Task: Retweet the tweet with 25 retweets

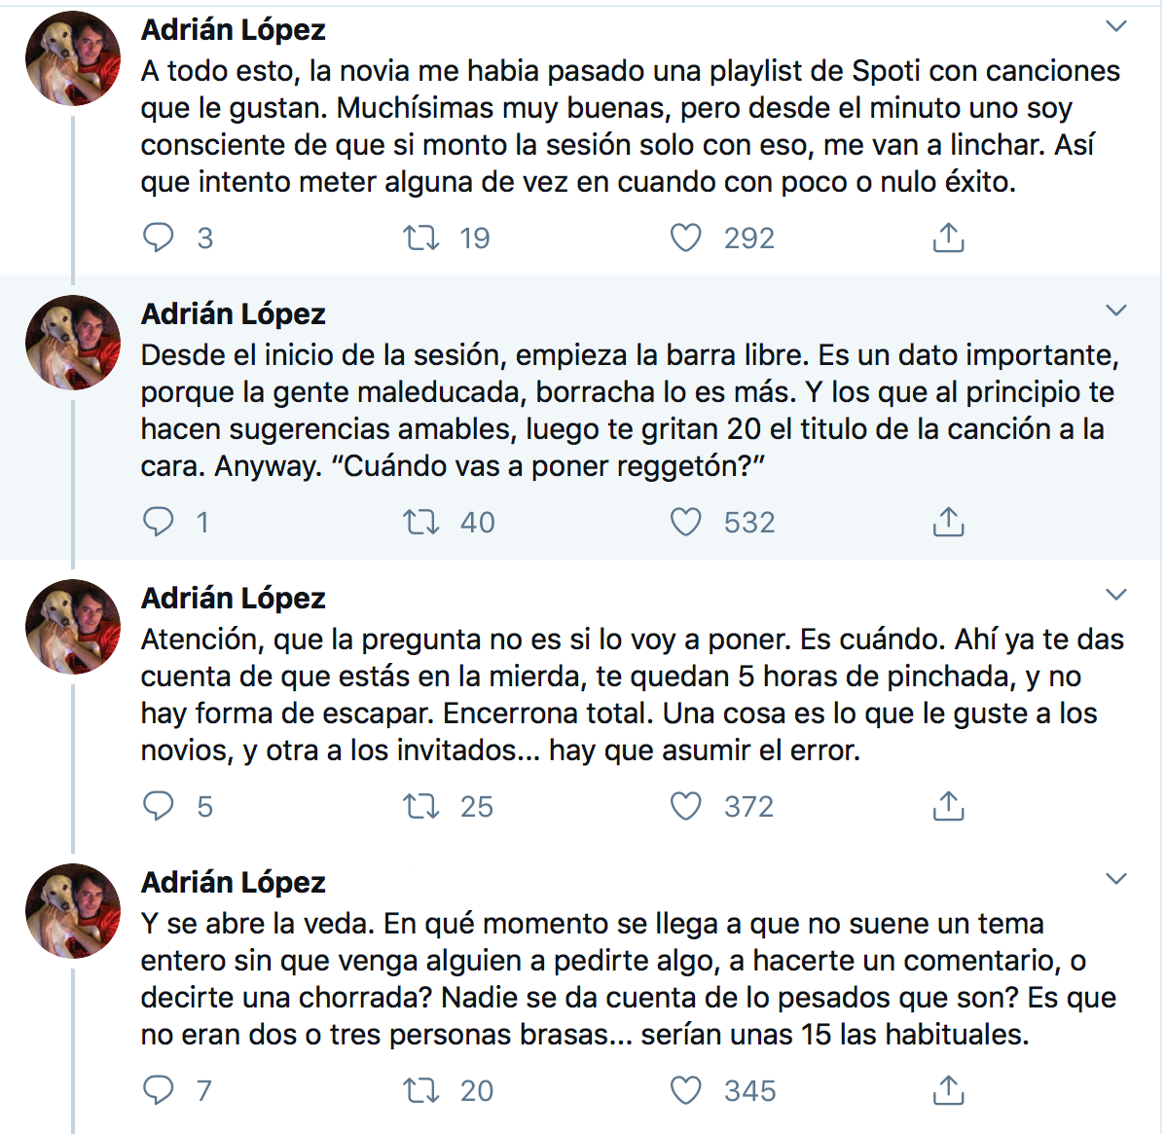Action: (421, 806)
